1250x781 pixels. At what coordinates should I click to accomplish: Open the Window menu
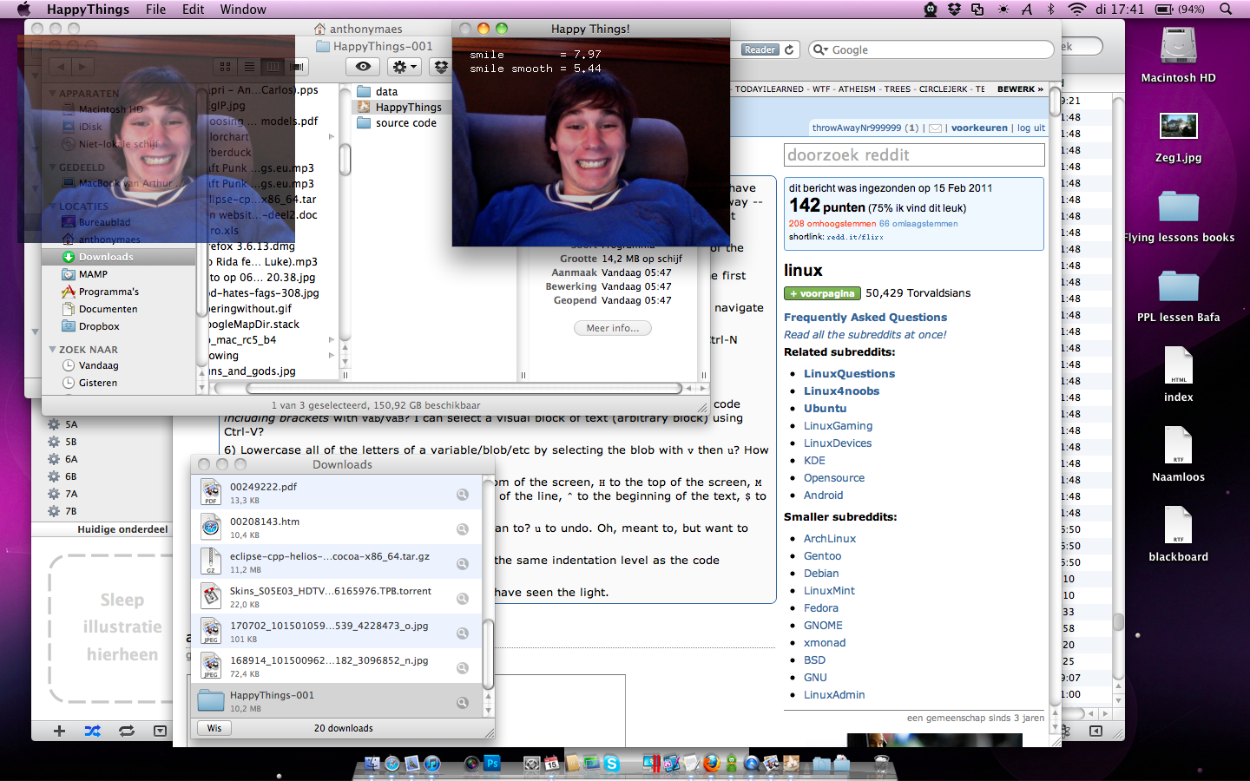(243, 10)
